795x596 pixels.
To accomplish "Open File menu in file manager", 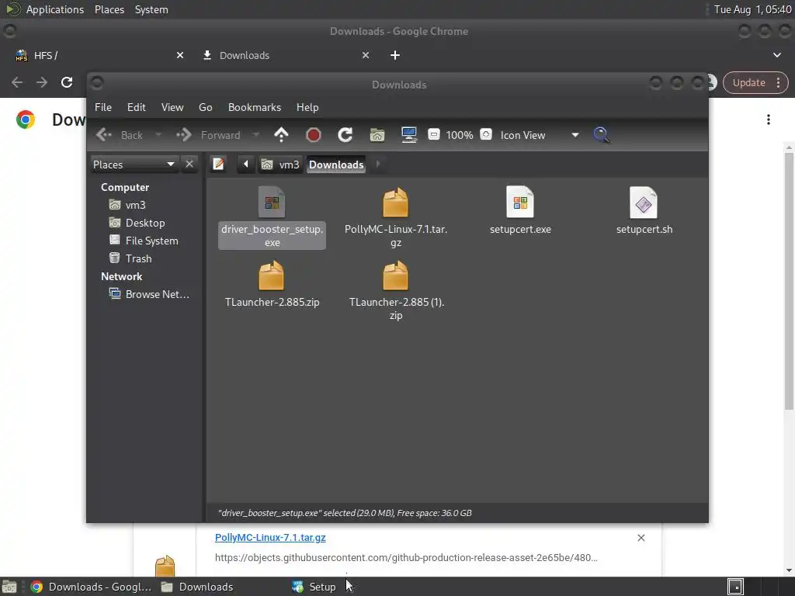I will coord(103,107).
